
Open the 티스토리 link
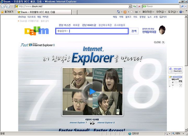31,17
